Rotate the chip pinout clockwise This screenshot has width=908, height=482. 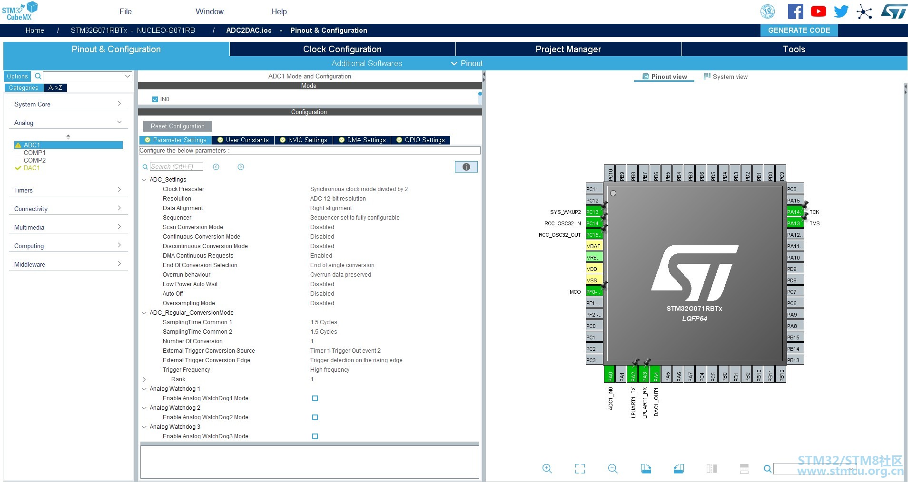pos(645,469)
